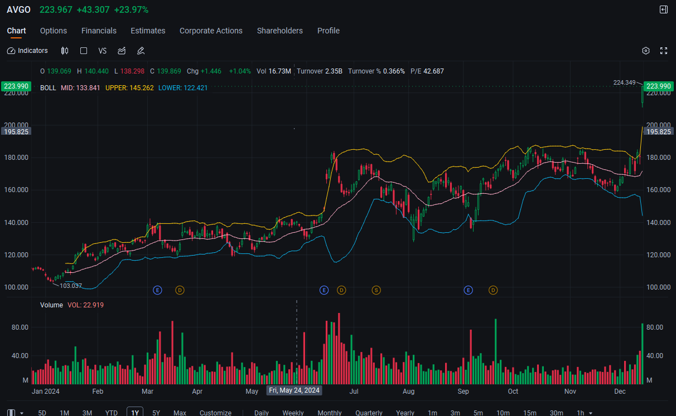
Task: Open chart settings gear
Action: click(x=646, y=51)
